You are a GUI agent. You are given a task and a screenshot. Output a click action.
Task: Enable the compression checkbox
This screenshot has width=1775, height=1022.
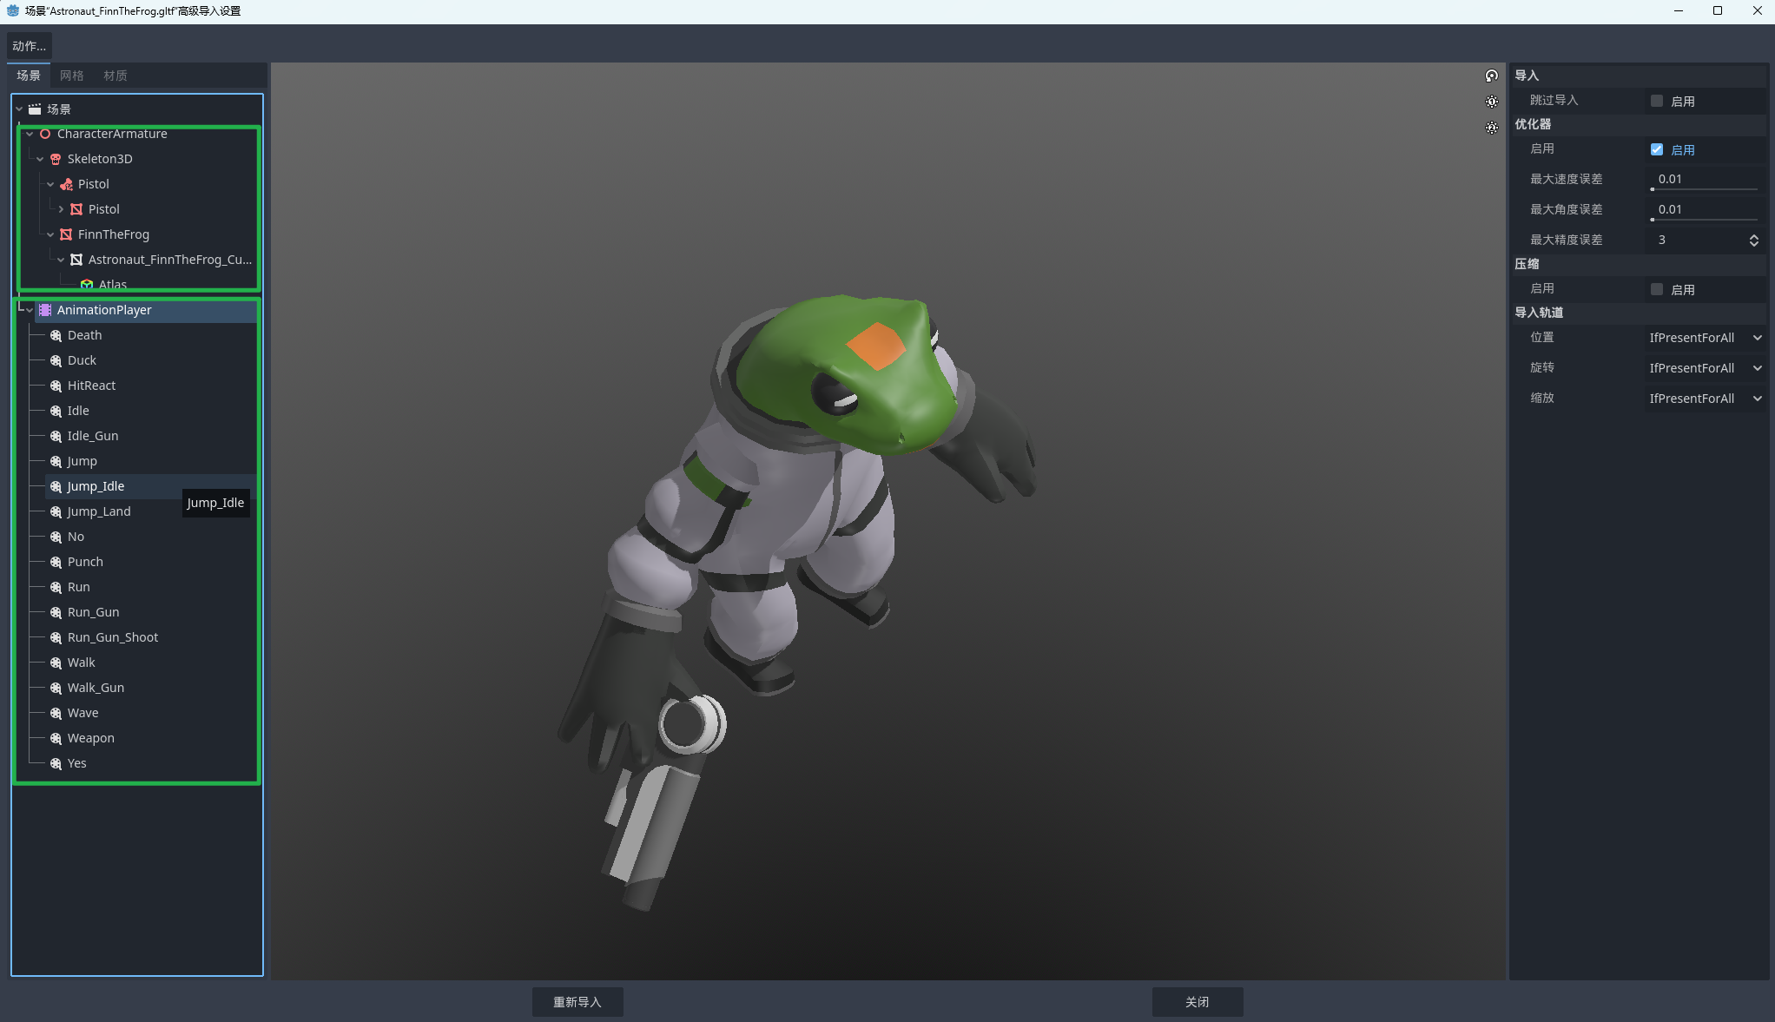pos(1656,289)
